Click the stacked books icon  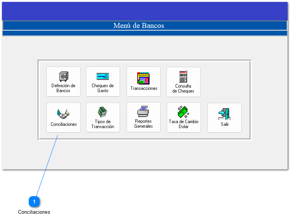coord(103,112)
